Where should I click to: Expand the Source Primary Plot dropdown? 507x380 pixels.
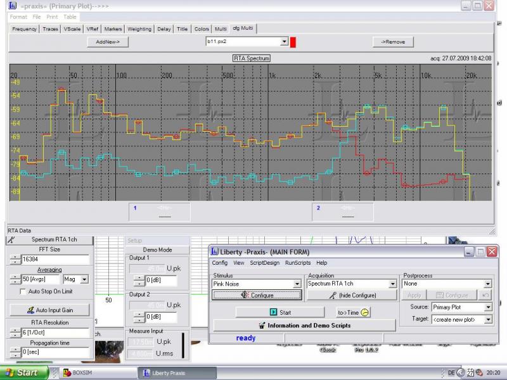click(488, 307)
